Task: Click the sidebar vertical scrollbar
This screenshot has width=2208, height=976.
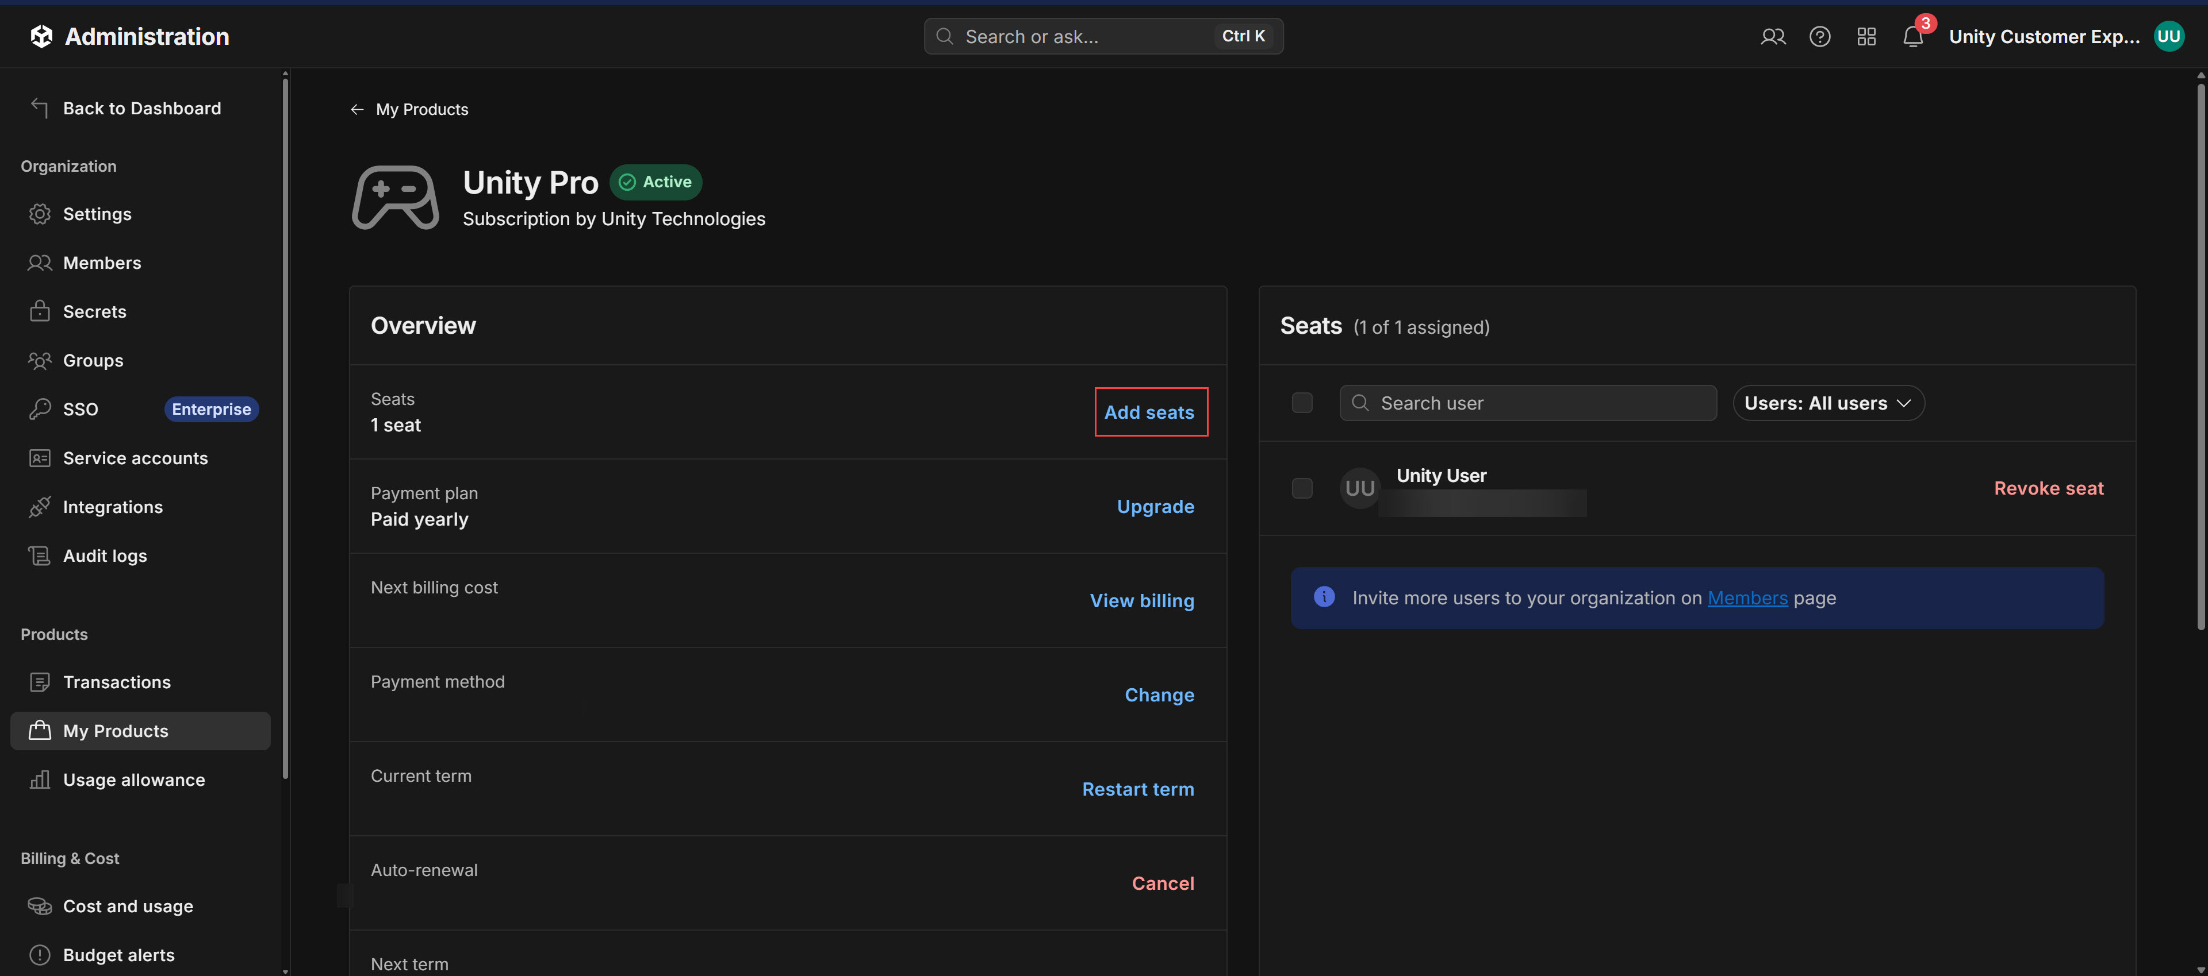Action: tap(285, 428)
